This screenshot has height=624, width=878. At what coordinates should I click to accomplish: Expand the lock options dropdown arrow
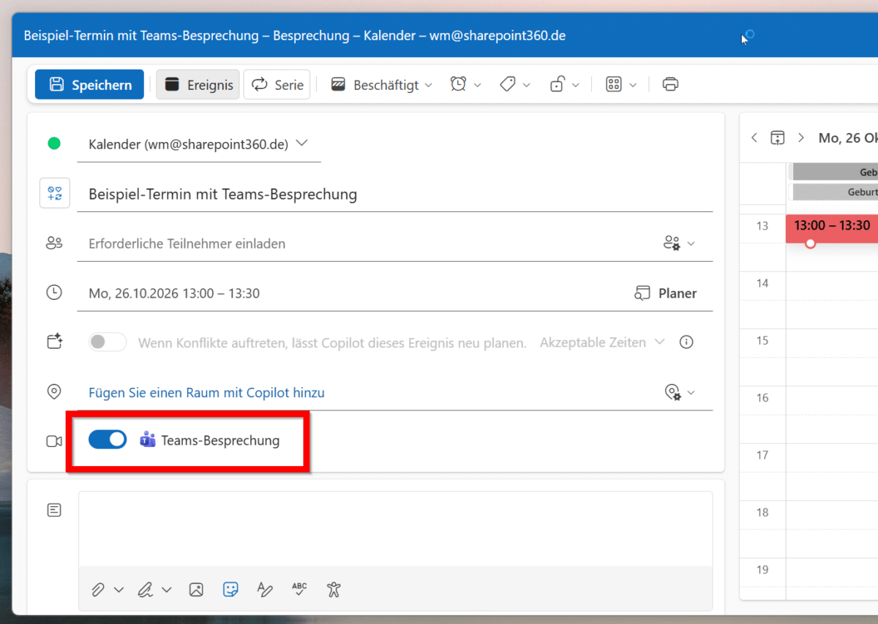576,86
